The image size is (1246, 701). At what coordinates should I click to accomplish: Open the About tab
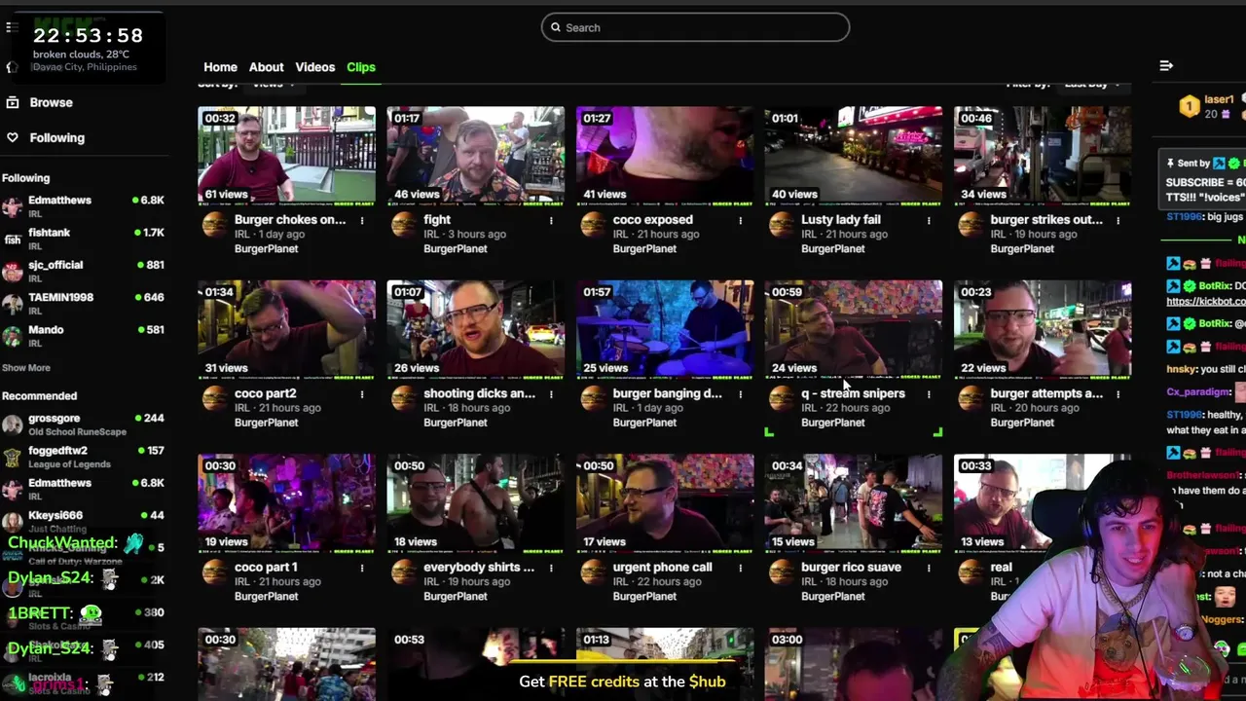coord(266,67)
